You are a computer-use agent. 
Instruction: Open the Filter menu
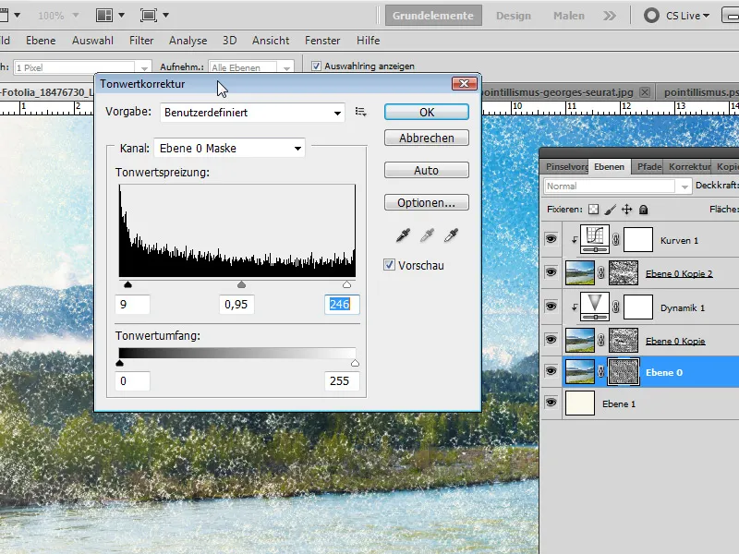click(x=141, y=41)
